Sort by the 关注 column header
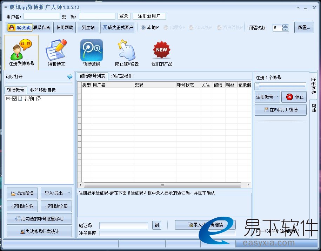This screenshot has width=321, height=251. point(207,85)
